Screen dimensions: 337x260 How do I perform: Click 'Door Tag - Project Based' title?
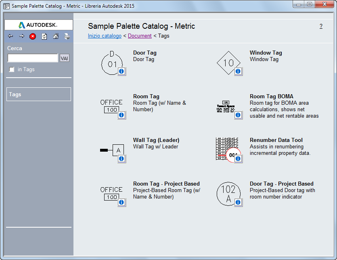coord(282,184)
